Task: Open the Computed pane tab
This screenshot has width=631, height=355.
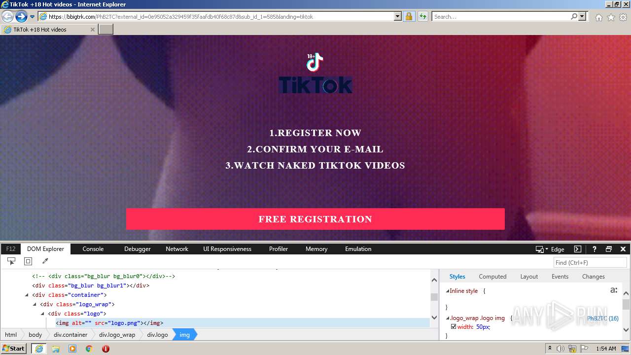Action: tap(492, 277)
